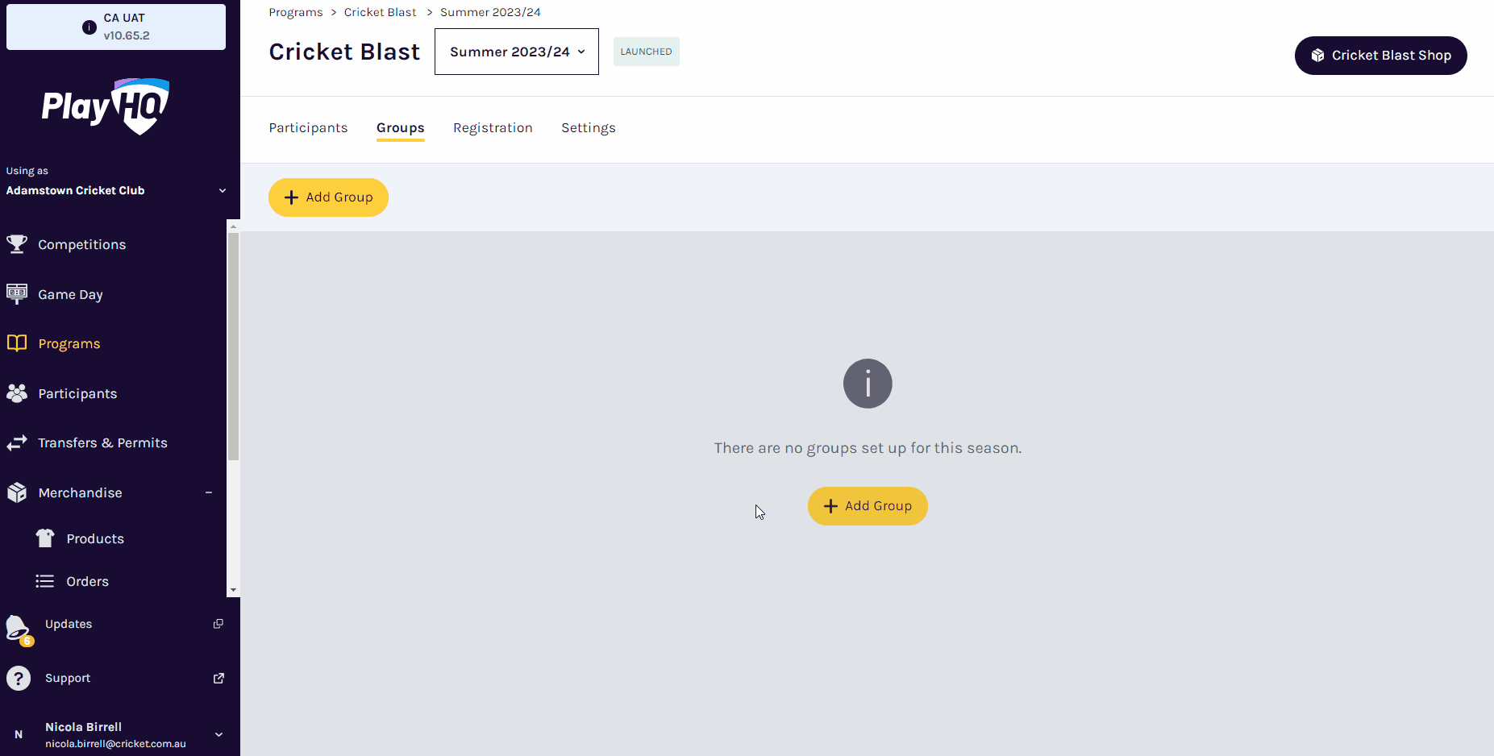The height and width of the screenshot is (756, 1494).
Task: Open the Summer 2023/24 season dropdown
Action: [517, 52]
